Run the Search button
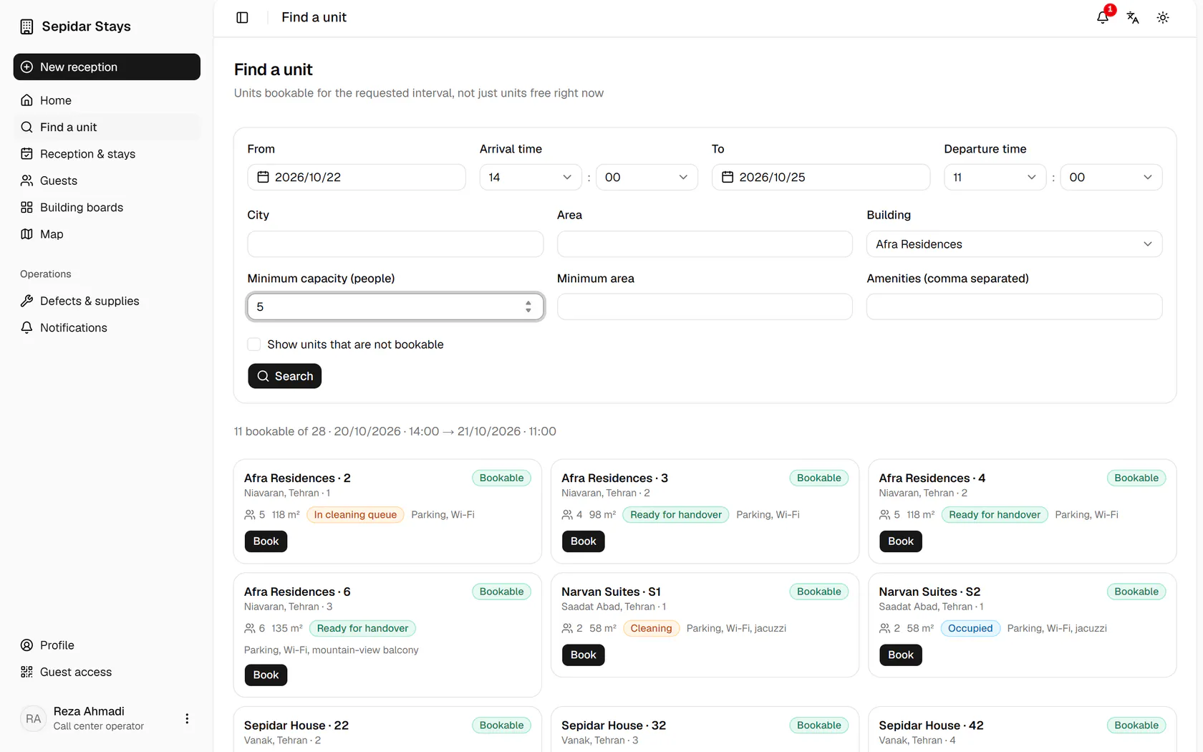 click(x=284, y=376)
